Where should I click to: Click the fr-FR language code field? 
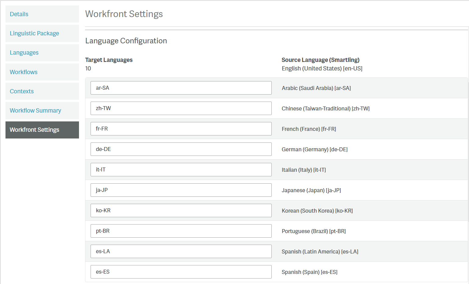click(181, 129)
